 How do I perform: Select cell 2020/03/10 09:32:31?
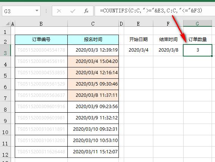coord(93,129)
